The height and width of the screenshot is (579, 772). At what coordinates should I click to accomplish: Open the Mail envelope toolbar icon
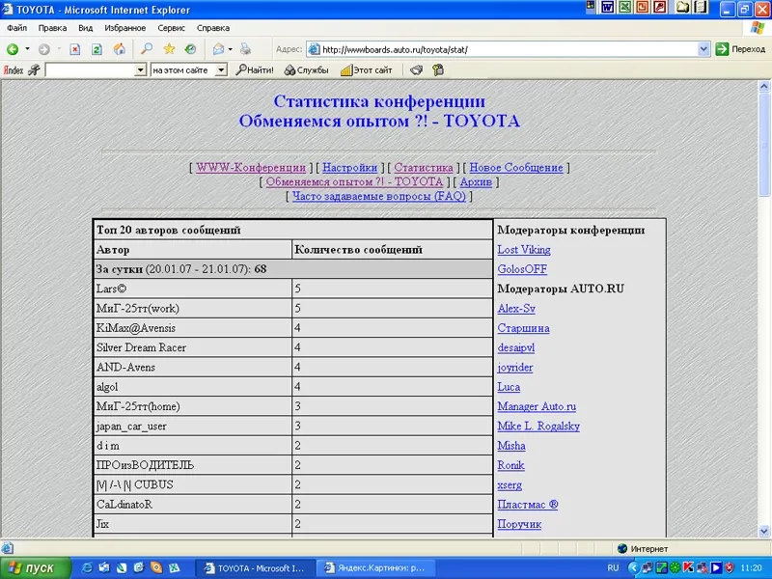tap(218, 49)
